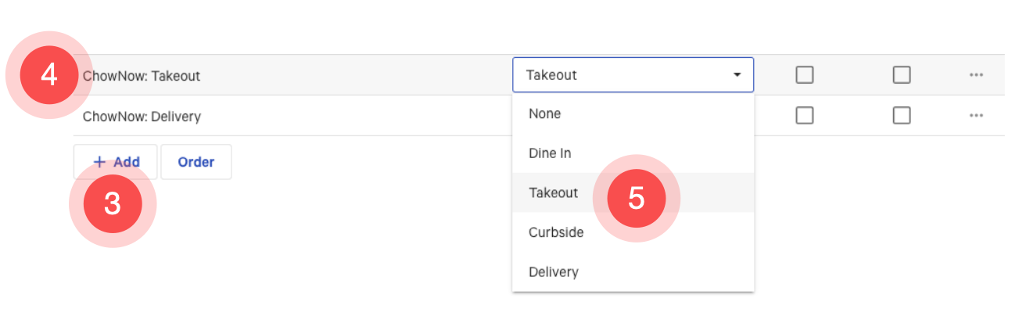Click the red step 3 marker
1012x327 pixels.
[113, 203]
